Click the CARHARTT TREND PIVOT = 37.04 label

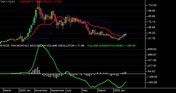(40, 2)
